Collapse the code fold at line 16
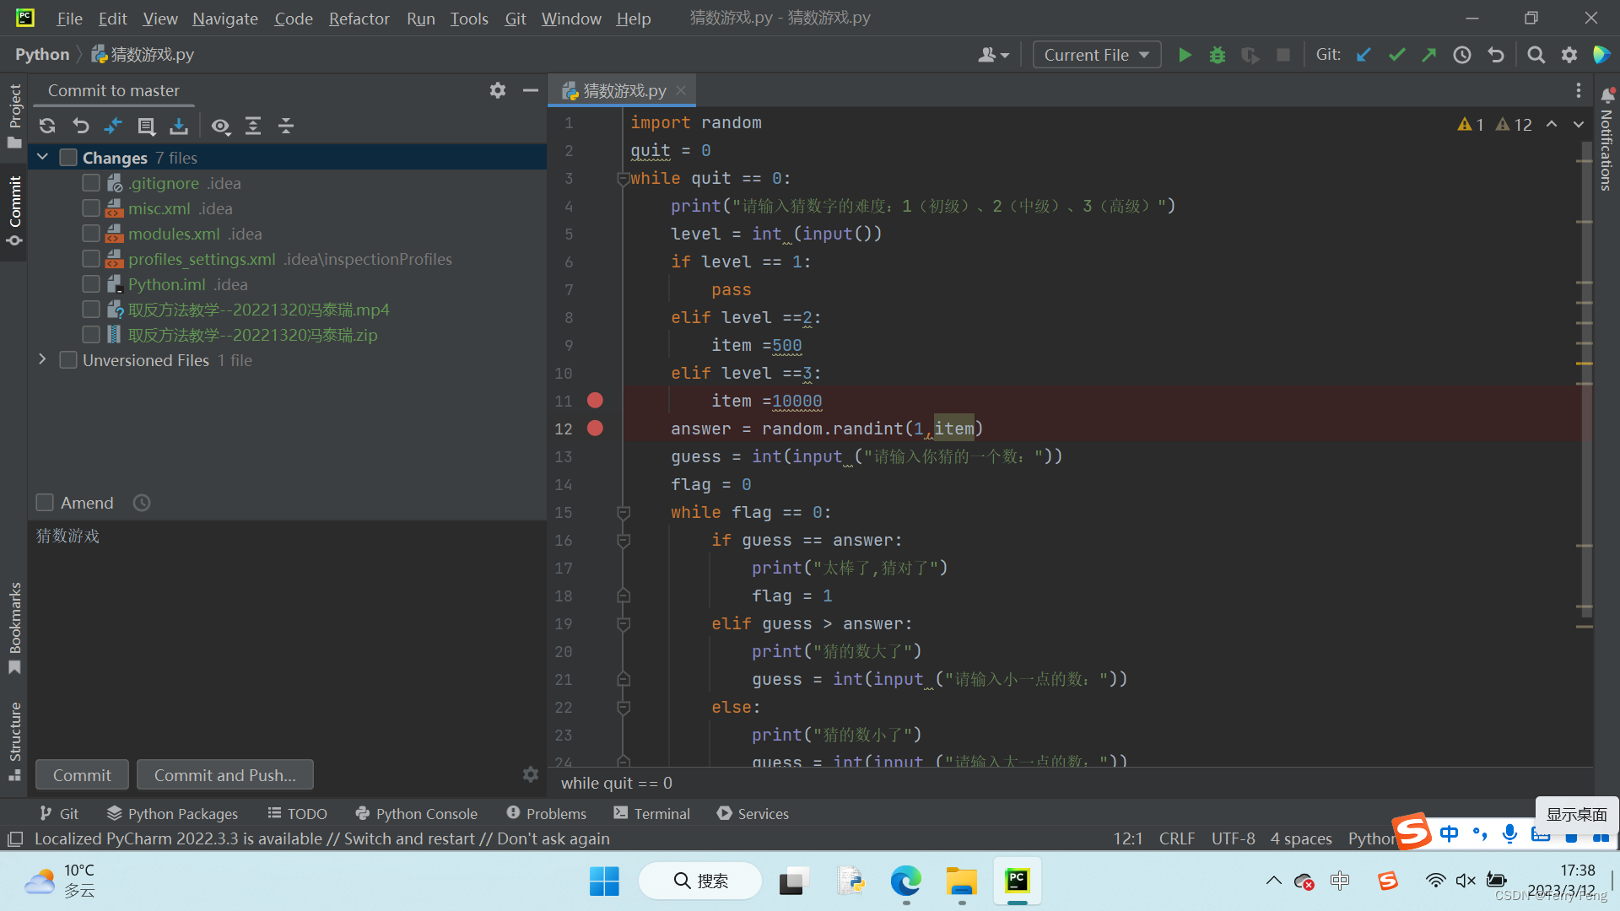 pos(624,540)
